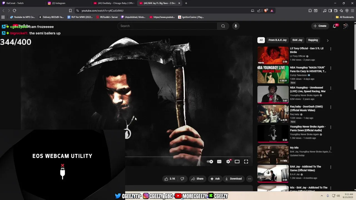This screenshot has width=356, height=200.
Task: Open the Brave Shields icon
Action: pos(266,11)
